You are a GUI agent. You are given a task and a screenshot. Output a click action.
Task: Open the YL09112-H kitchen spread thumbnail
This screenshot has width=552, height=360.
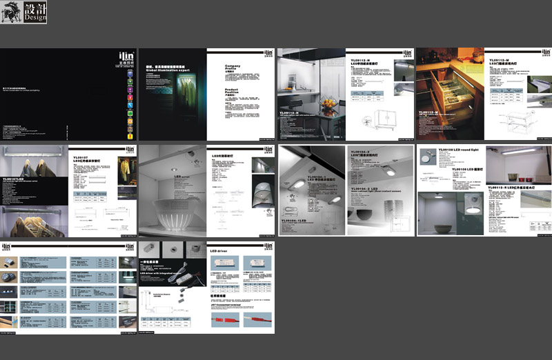[346, 94]
